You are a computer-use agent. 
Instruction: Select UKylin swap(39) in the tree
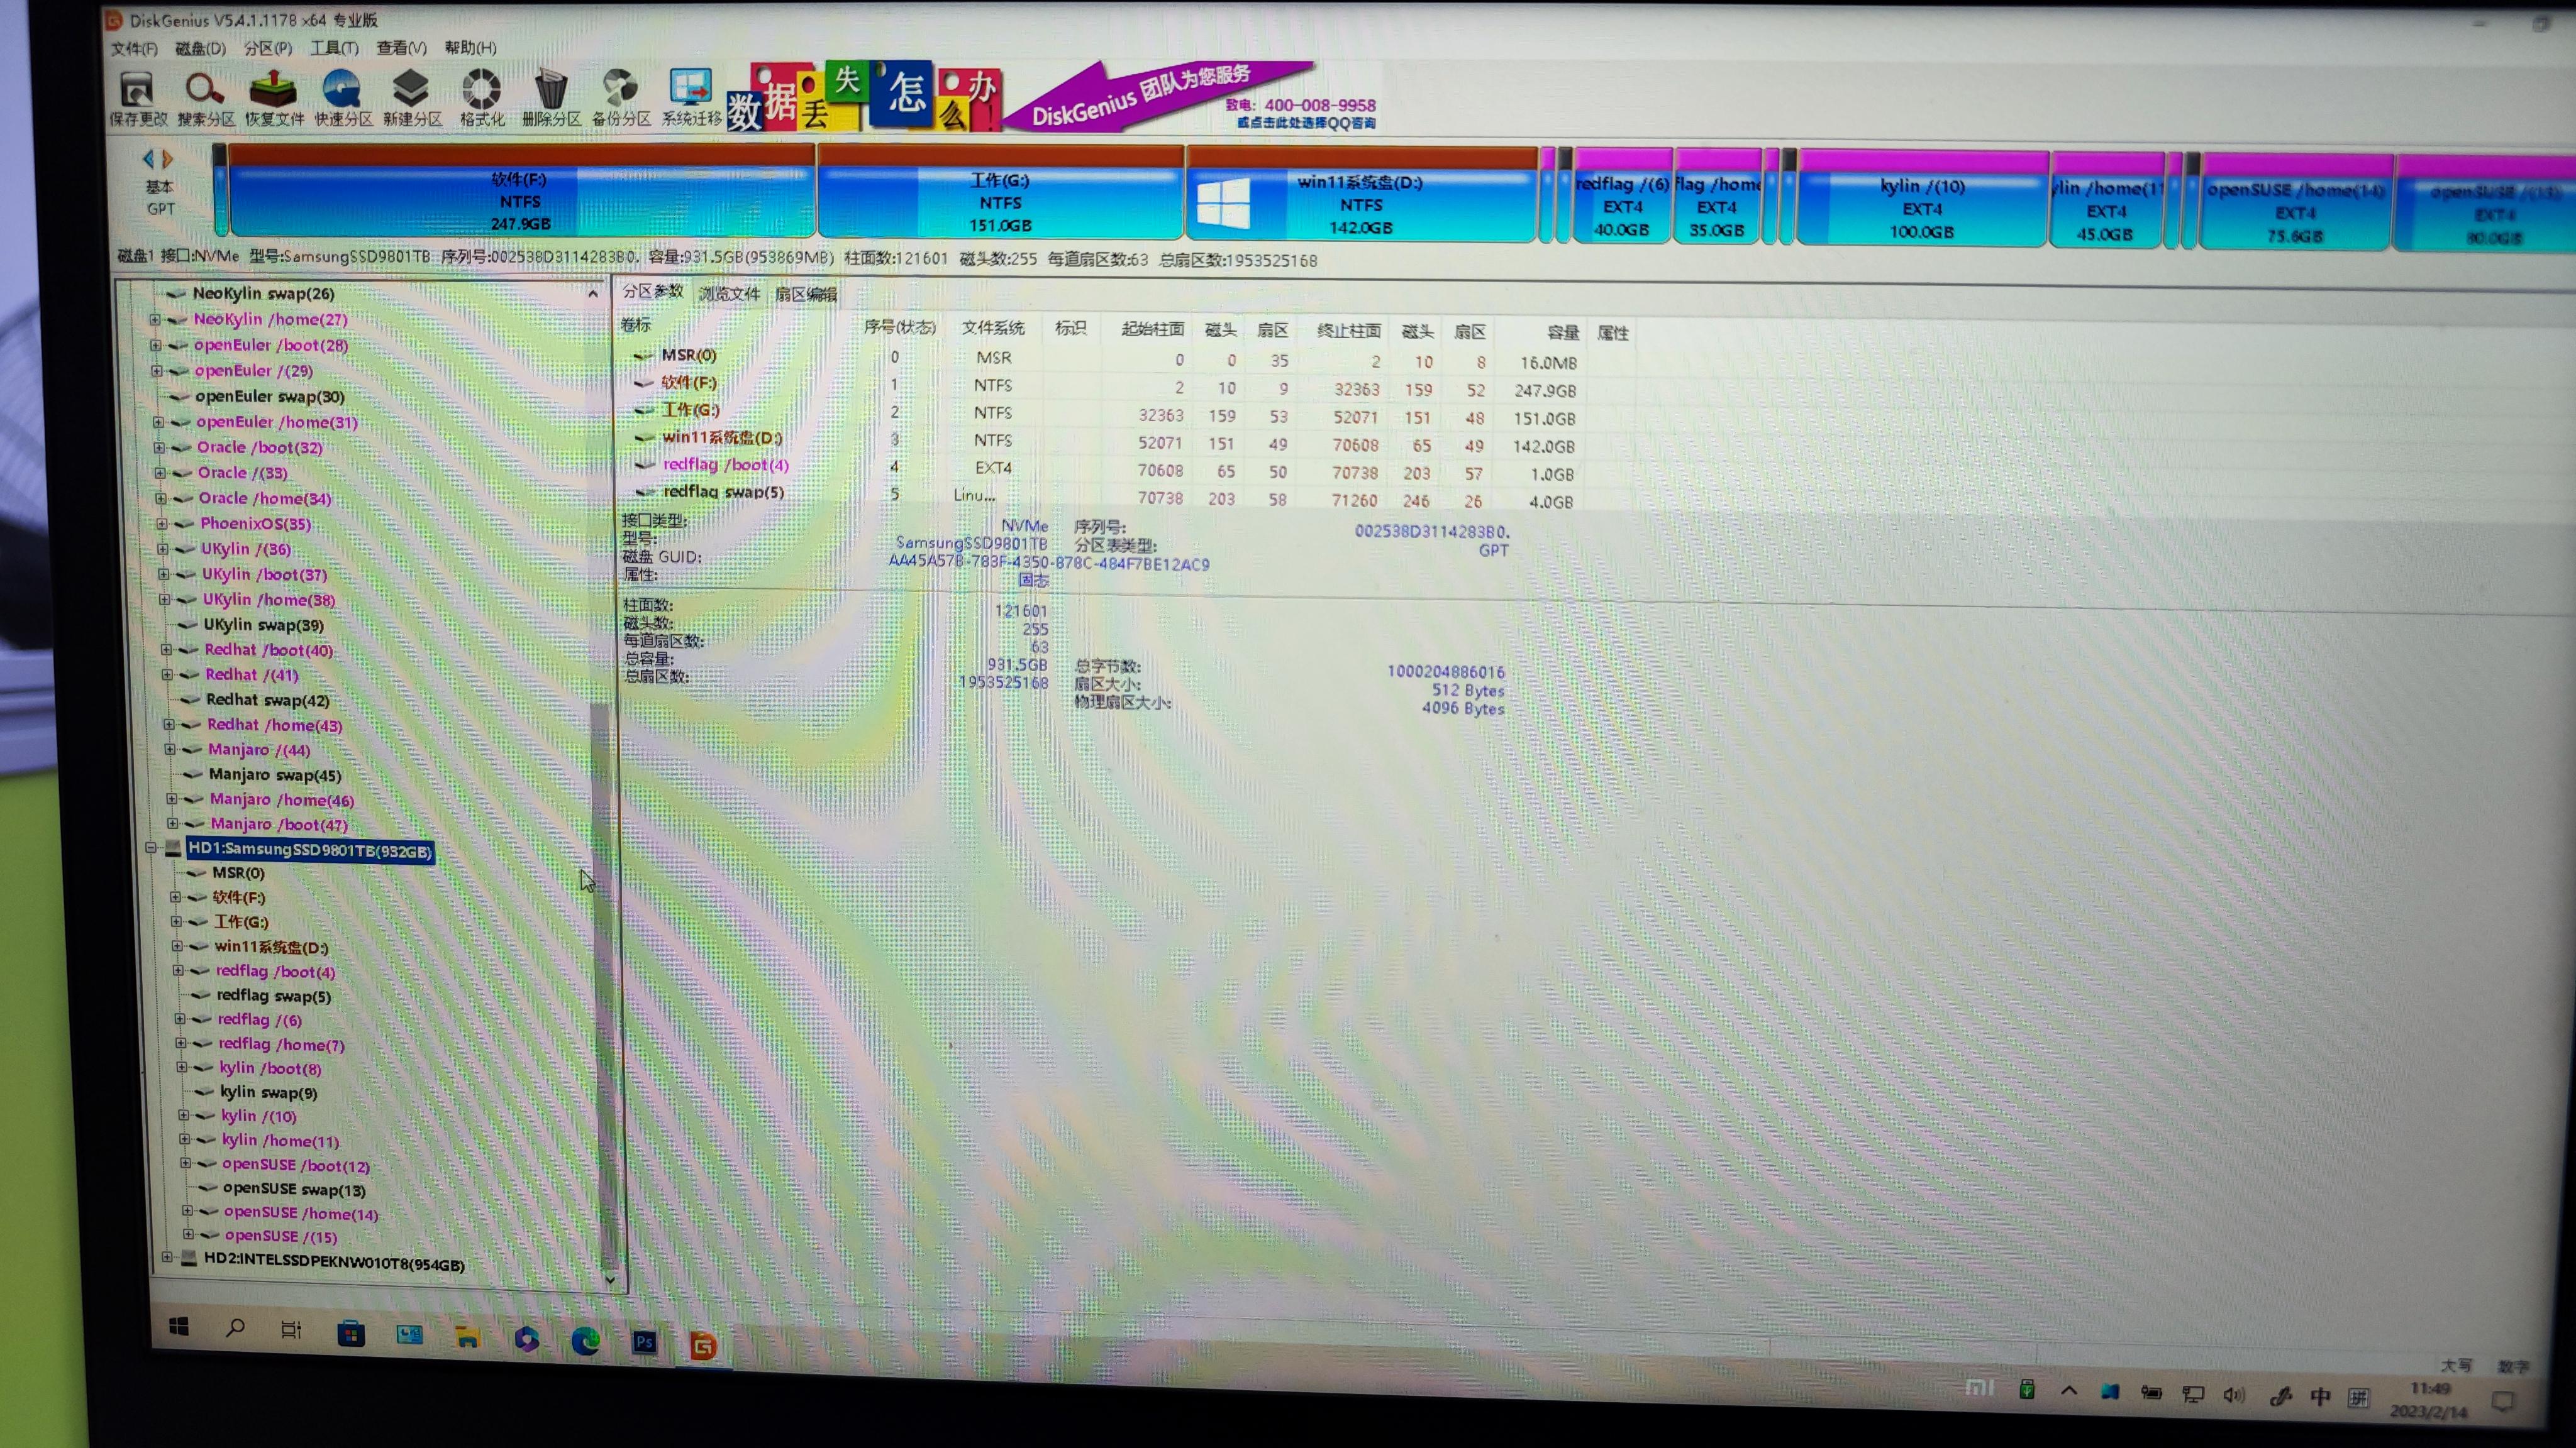click(263, 625)
